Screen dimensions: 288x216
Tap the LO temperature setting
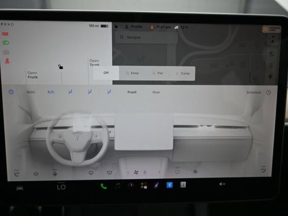tap(61, 187)
